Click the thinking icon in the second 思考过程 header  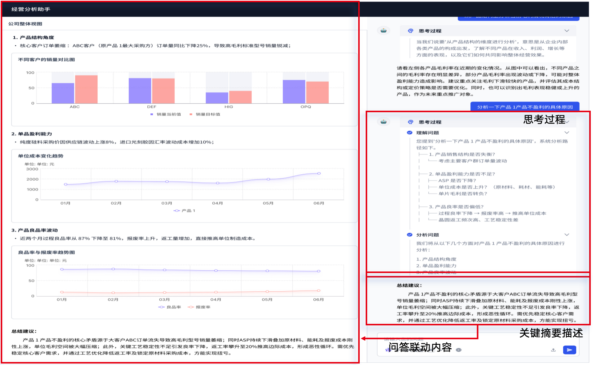(x=411, y=122)
